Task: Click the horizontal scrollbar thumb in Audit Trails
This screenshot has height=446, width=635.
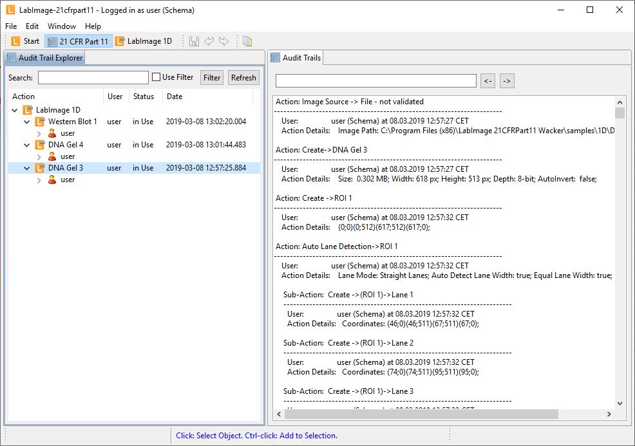Action: [x=422, y=414]
